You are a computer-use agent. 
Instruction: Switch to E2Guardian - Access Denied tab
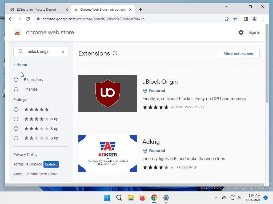(36, 10)
